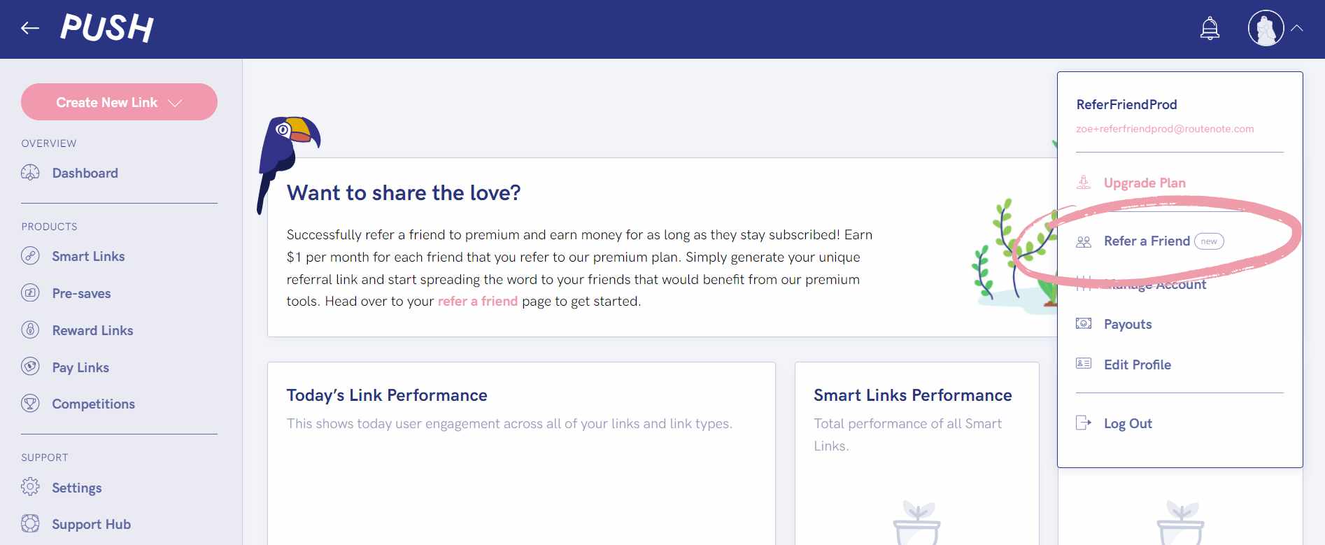Click the Create New Link button

tap(106, 101)
